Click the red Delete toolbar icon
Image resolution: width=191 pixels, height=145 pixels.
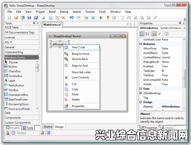64,17
